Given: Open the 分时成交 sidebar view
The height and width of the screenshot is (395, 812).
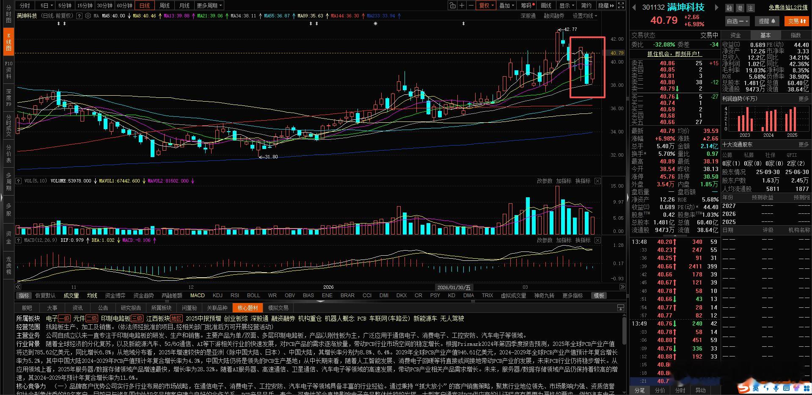Looking at the screenshot, I should [x=8, y=125].
